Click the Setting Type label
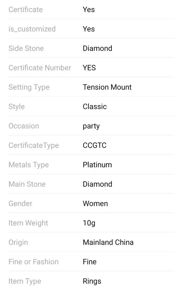The width and height of the screenshot is (182, 286). pos(29,87)
